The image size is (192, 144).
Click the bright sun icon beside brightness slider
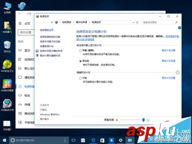pyautogui.click(x=148, y=120)
